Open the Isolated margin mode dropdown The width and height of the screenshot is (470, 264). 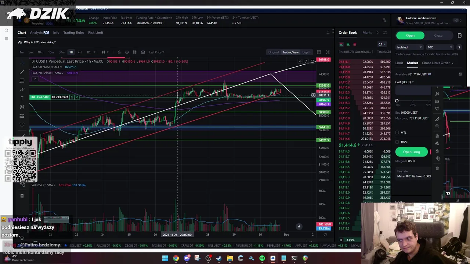point(409,47)
